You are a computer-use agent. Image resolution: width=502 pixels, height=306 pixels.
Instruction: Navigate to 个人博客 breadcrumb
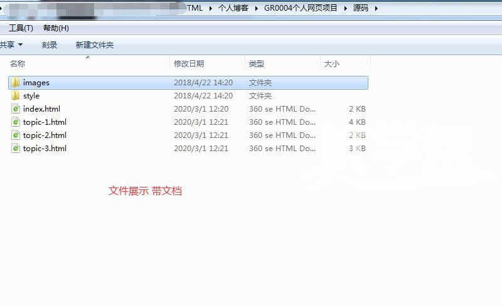coord(233,8)
